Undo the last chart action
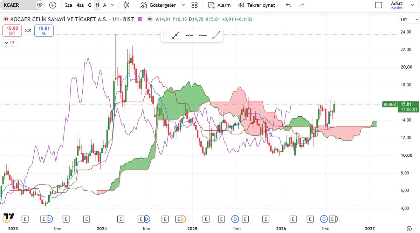420x233 pixels. point(288,5)
